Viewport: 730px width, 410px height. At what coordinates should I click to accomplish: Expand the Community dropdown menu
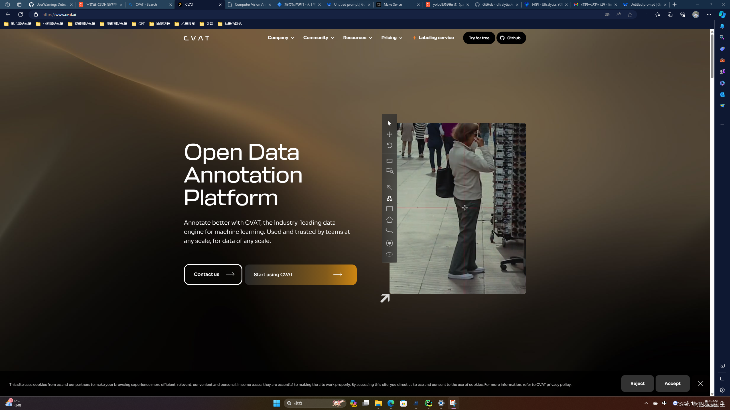tap(318, 38)
